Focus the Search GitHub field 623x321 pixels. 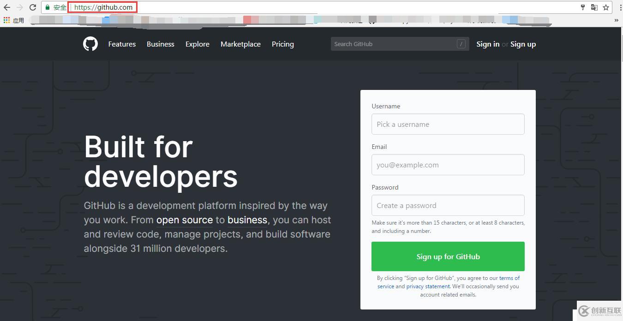pyautogui.click(x=400, y=44)
